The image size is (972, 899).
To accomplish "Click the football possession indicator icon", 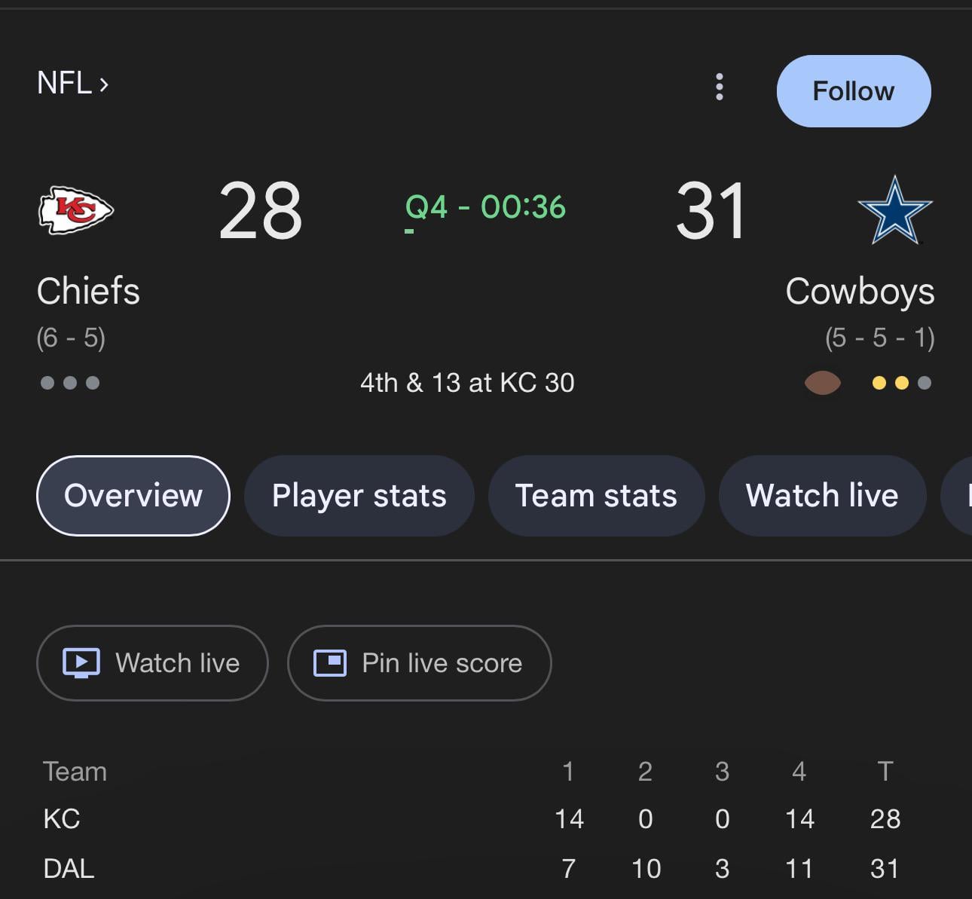I will pyautogui.click(x=822, y=383).
